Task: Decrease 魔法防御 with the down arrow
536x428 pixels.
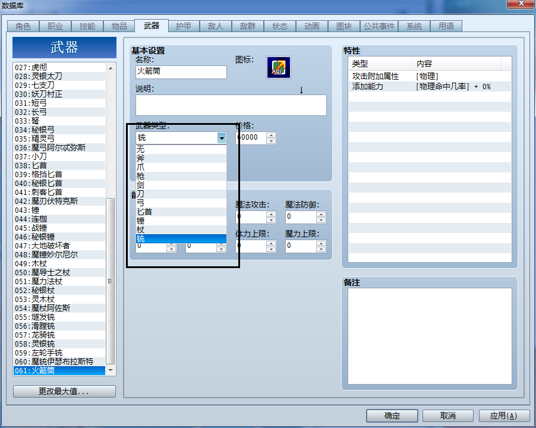Action: tap(321, 220)
